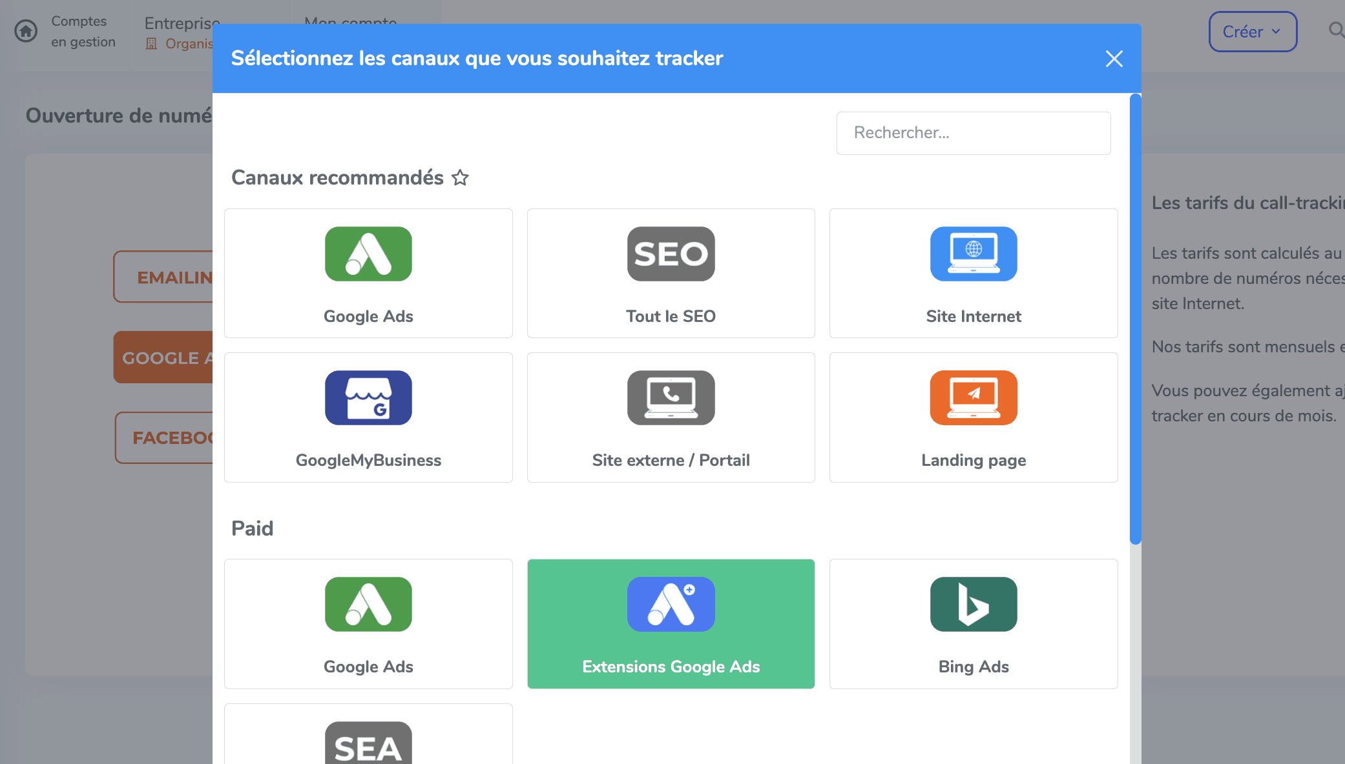Pick the Bing Ads channel

point(974,624)
